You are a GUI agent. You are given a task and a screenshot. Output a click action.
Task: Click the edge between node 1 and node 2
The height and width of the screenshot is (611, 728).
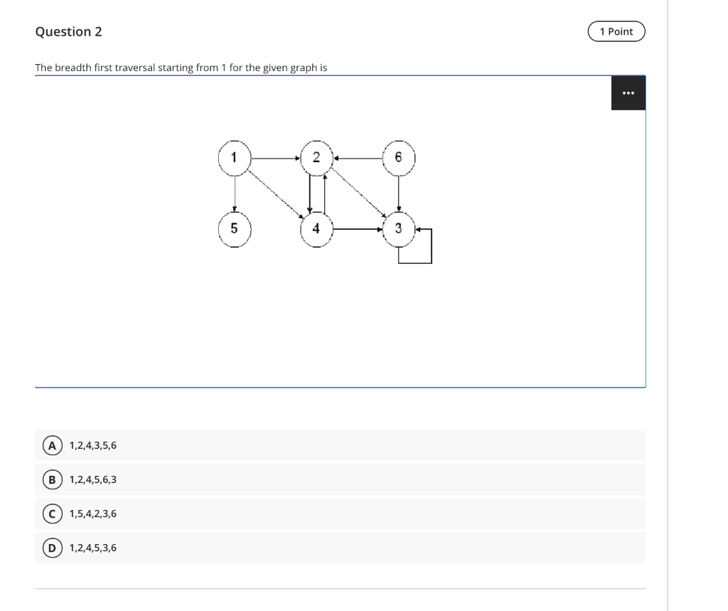click(x=276, y=157)
